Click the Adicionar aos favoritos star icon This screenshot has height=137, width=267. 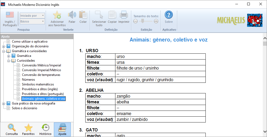pos(57,15)
